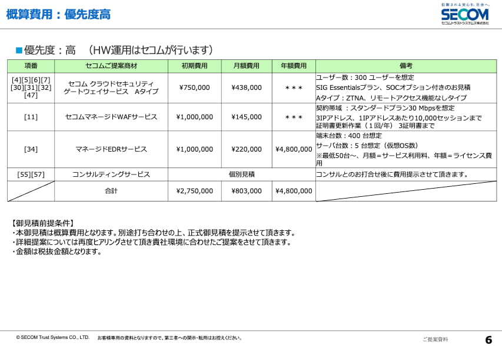Screen dimensions: 502x346
Task: Click the *** annual cell in WAF row
Action: click(x=294, y=117)
